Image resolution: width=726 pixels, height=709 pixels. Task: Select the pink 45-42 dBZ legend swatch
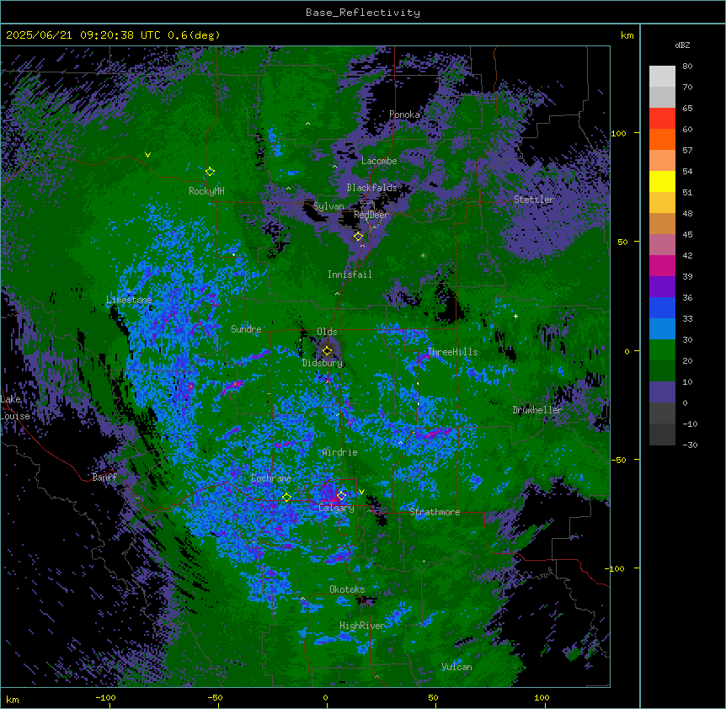click(662, 245)
